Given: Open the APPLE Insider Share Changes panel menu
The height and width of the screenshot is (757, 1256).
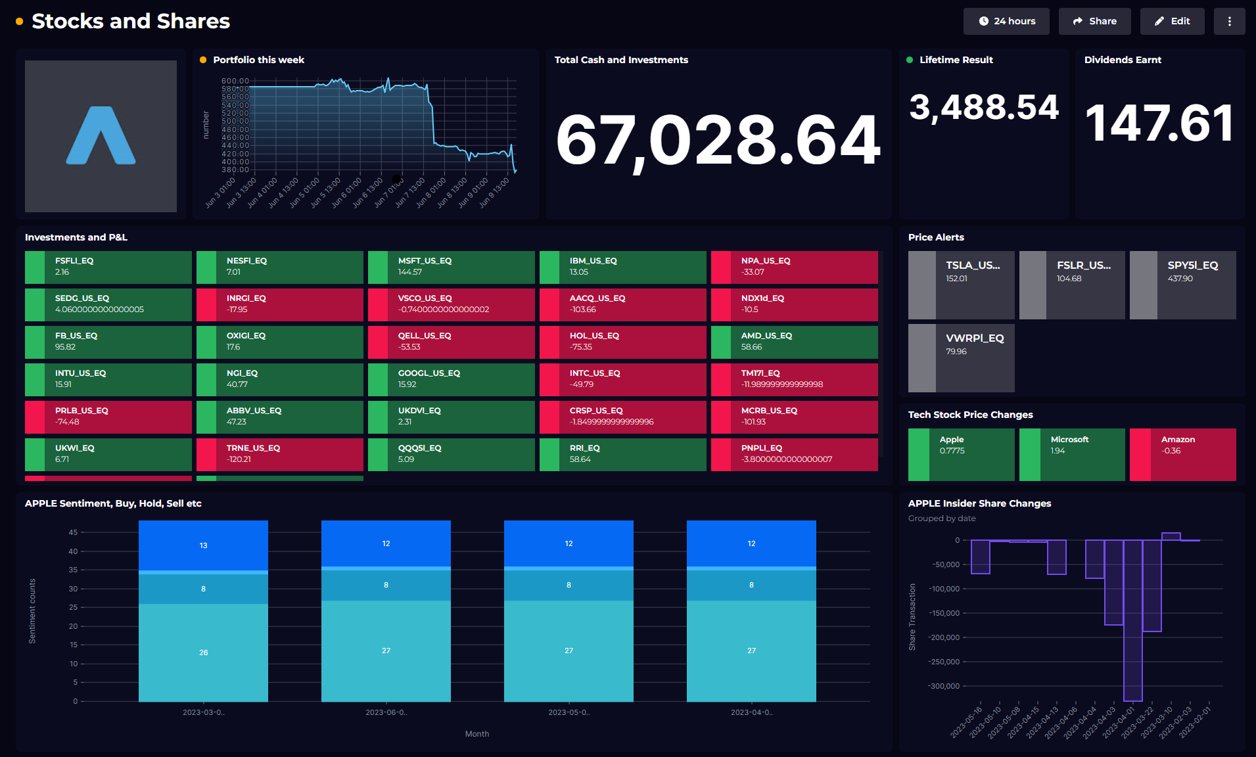Looking at the screenshot, I should tap(979, 503).
